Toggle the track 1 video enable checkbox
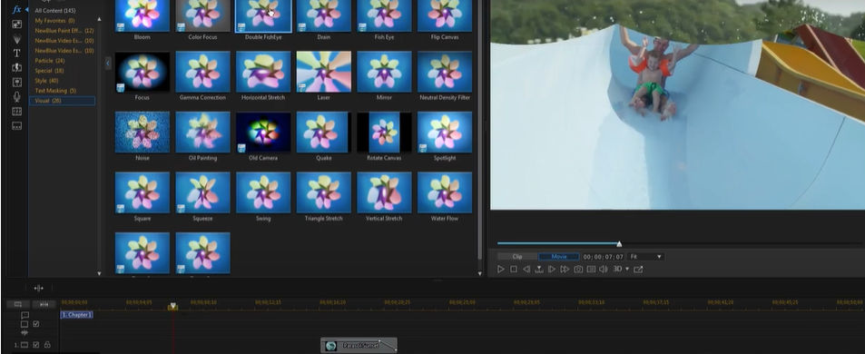This screenshot has width=865, height=354. point(36,345)
